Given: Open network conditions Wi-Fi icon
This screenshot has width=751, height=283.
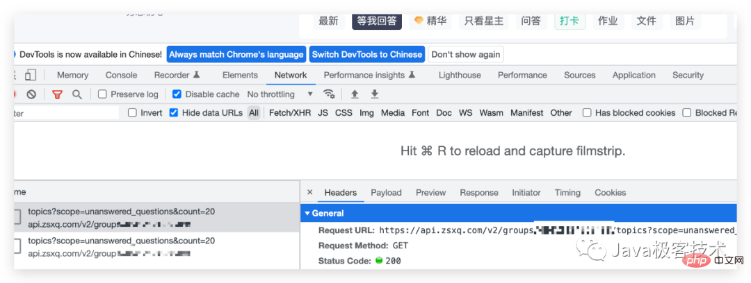Looking at the screenshot, I should coord(330,94).
